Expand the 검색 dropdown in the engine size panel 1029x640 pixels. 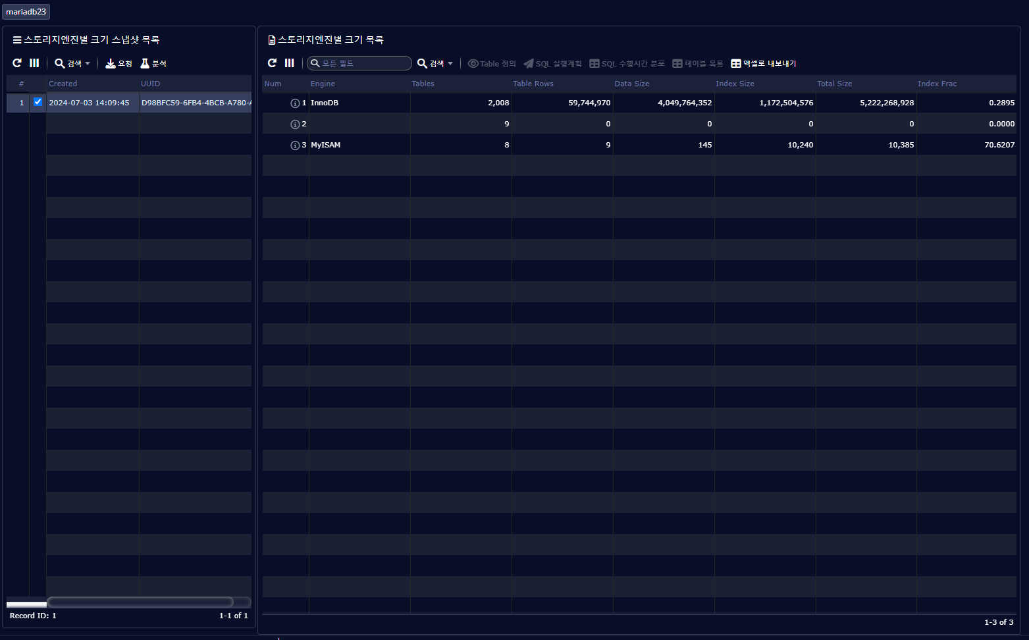[x=436, y=63]
